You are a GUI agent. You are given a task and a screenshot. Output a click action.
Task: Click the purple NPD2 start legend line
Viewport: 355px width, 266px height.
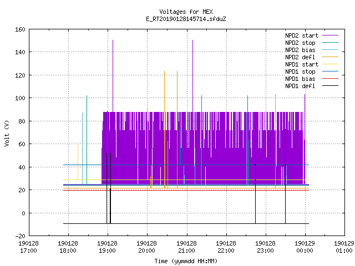[330, 35]
